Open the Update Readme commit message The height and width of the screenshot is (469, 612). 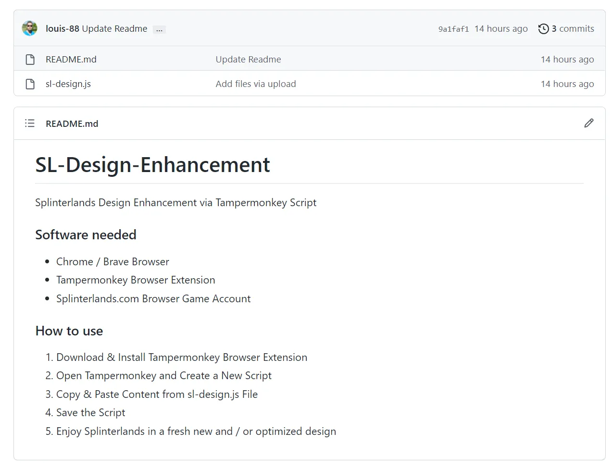click(114, 29)
